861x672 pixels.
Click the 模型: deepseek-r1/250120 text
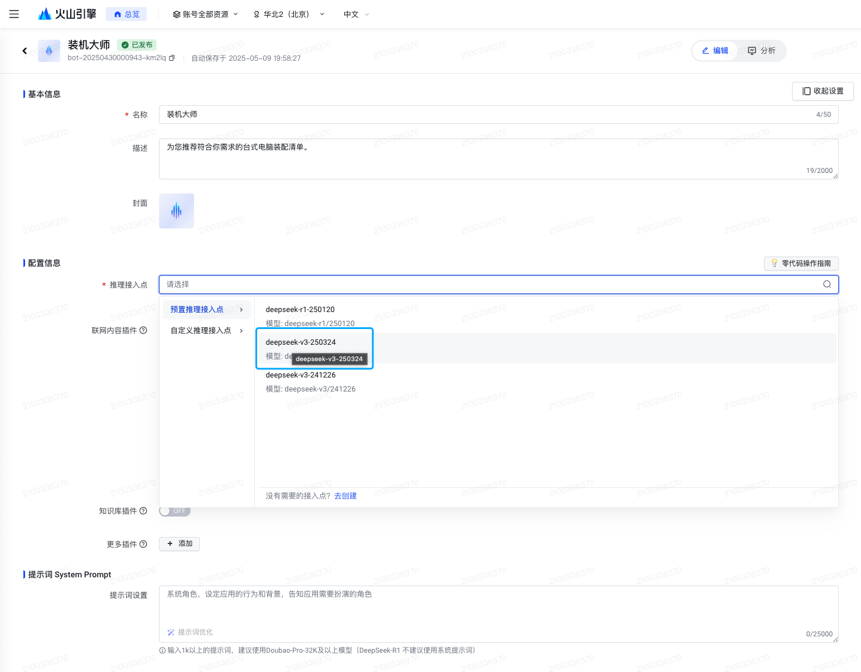click(x=310, y=324)
